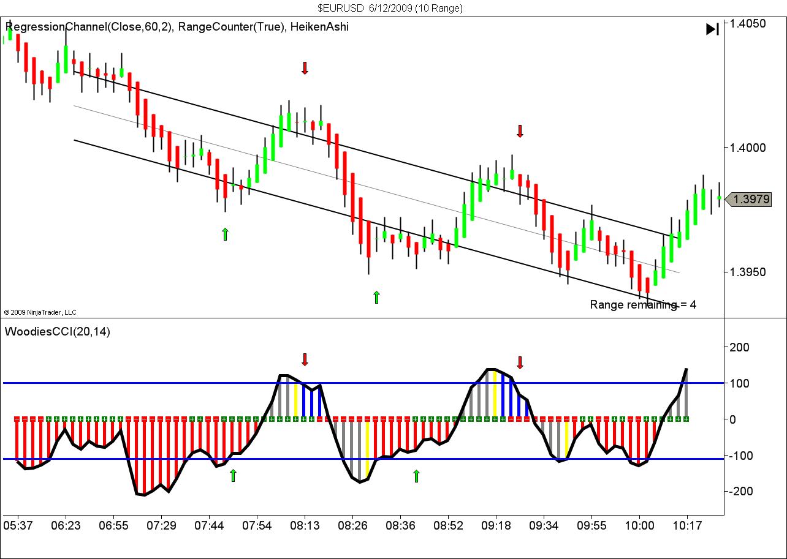Click the scroll-to-latest-bar arrow icon
Screen dimensions: 787x559
click(x=712, y=29)
